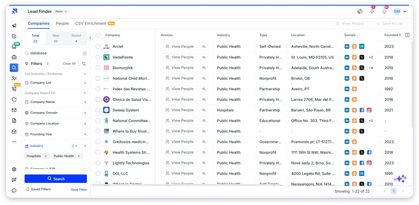
Task: Click the AI sparkle assistant icon
Action: 400,179
